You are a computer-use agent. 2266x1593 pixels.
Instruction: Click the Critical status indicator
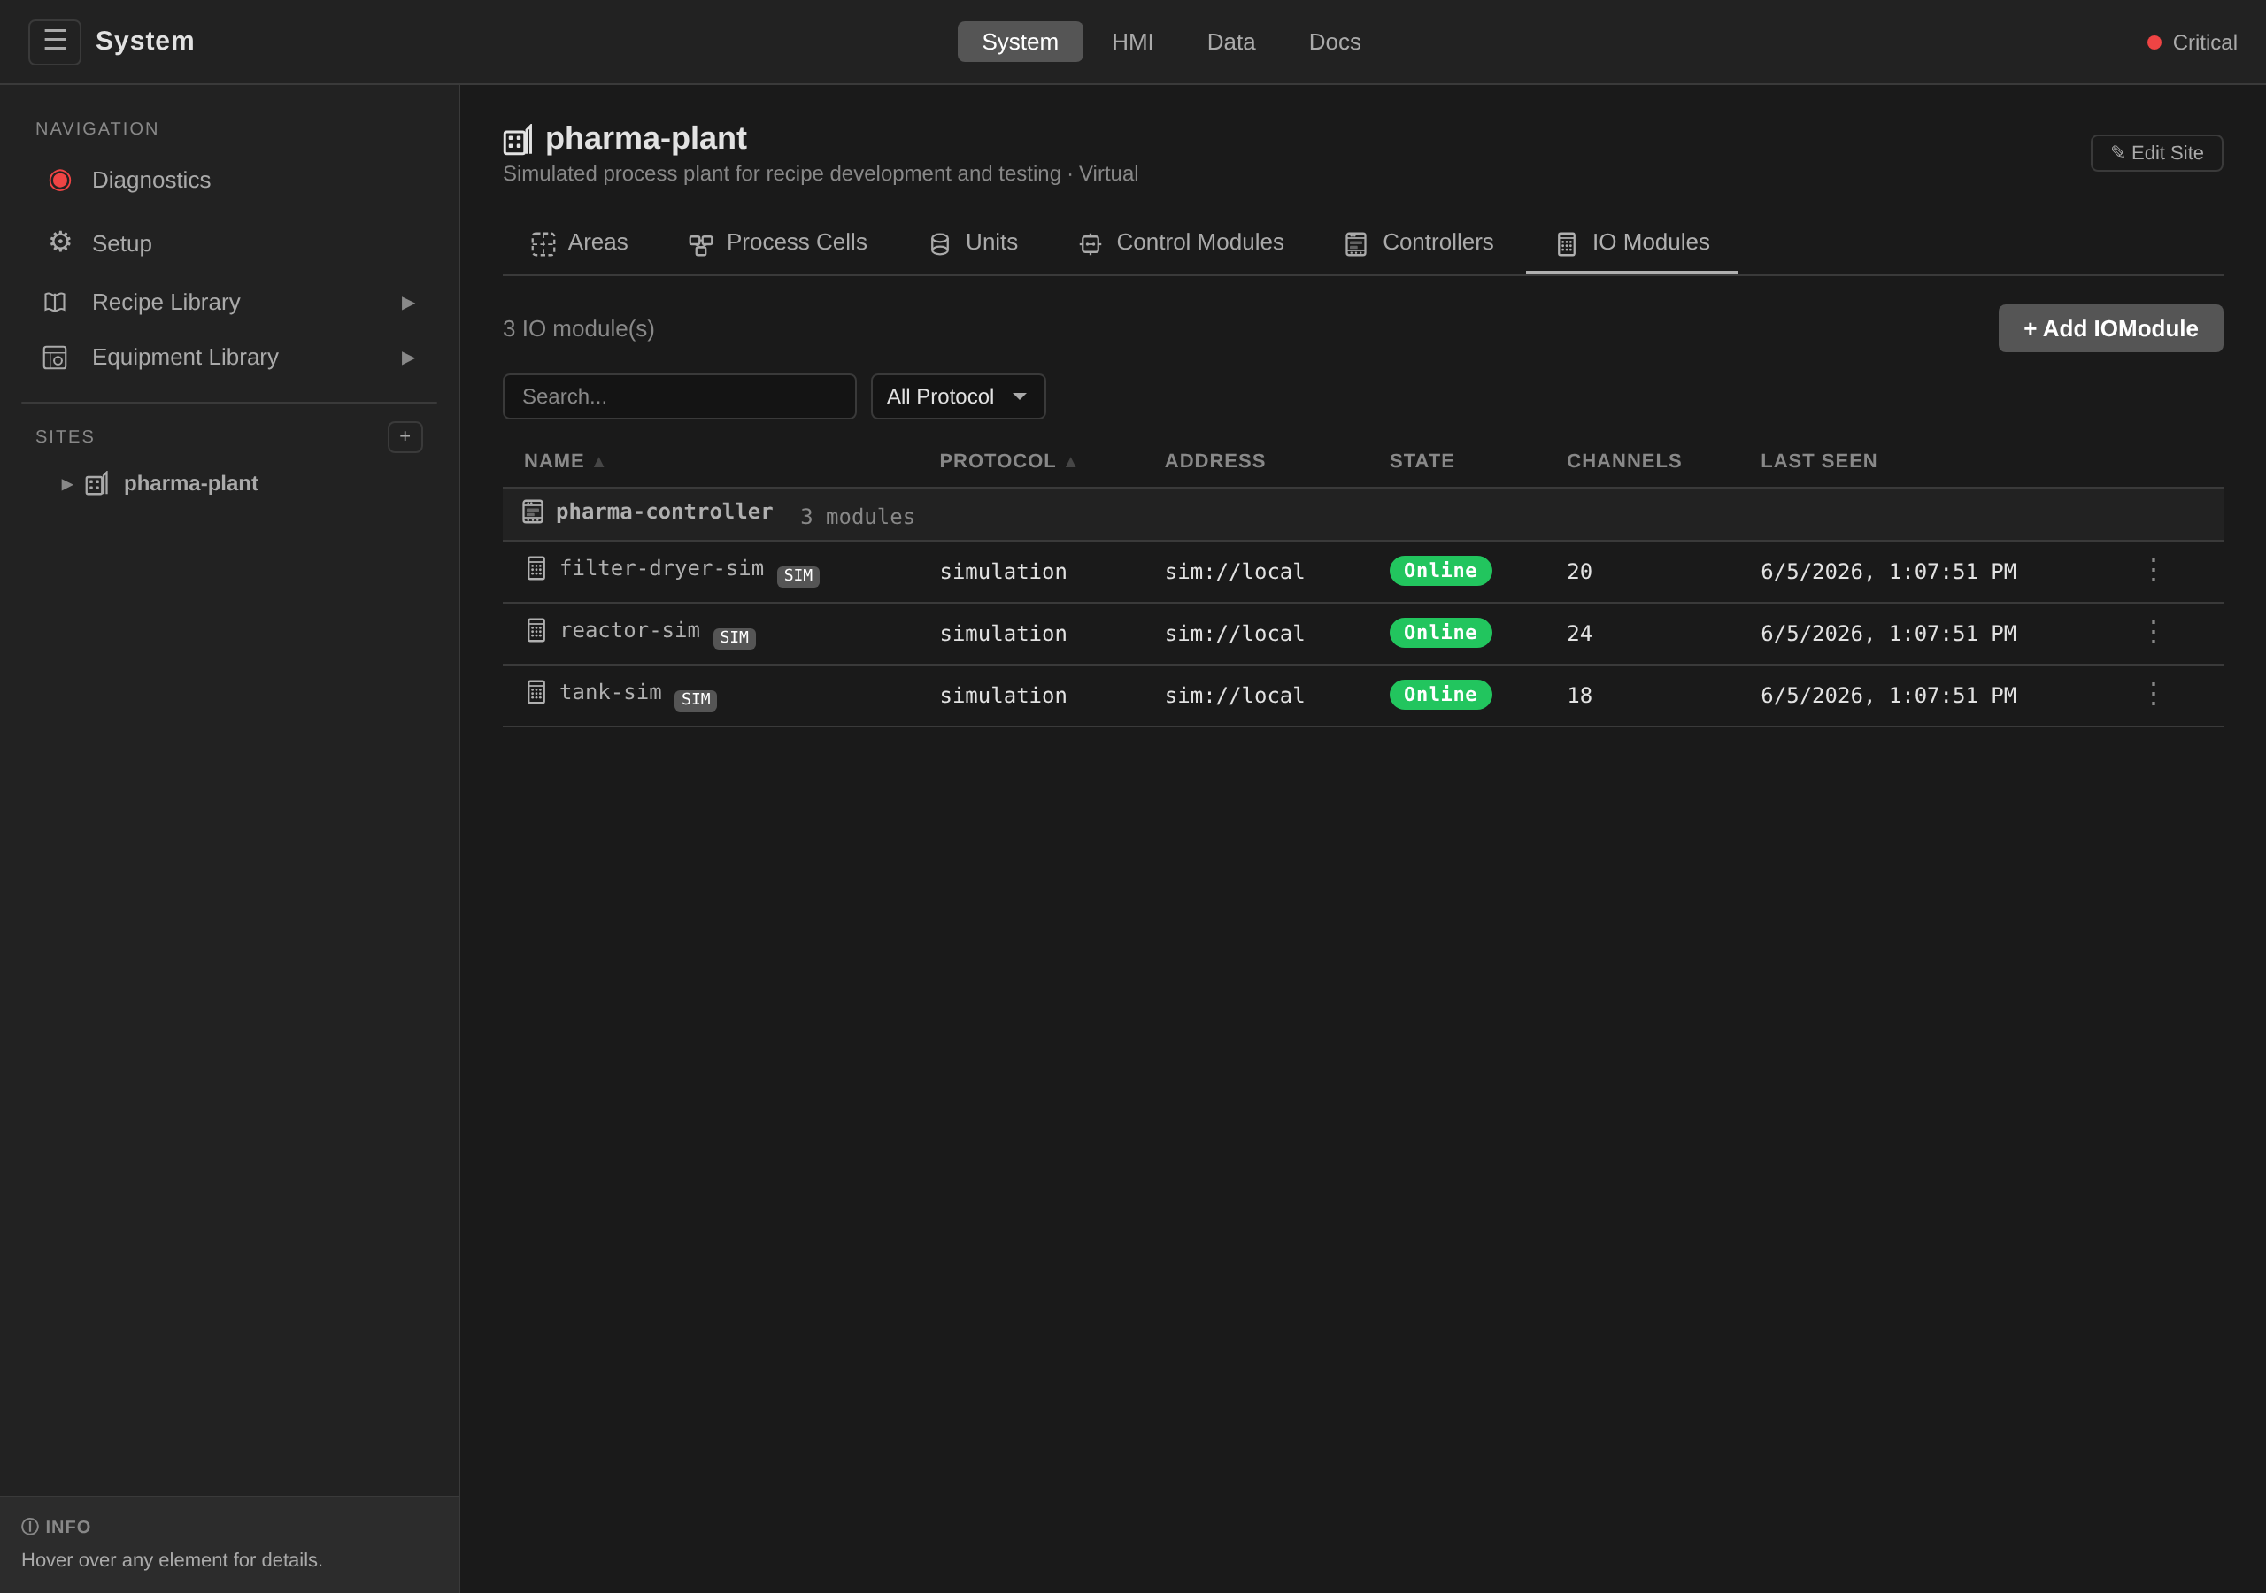pos(2192,42)
